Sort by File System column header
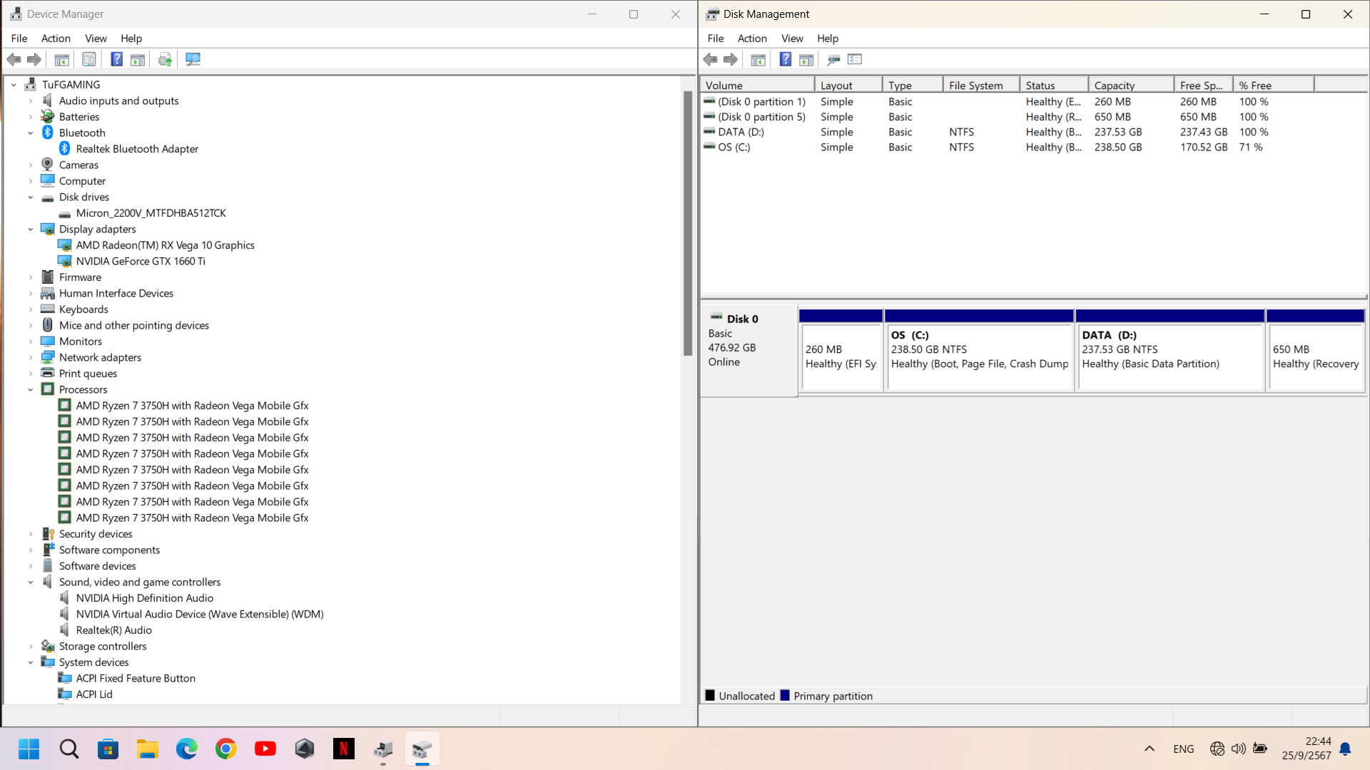Screen dimensions: 1370x770 (981, 85)
